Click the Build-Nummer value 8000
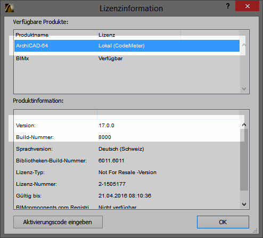 click(x=105, y=137)
